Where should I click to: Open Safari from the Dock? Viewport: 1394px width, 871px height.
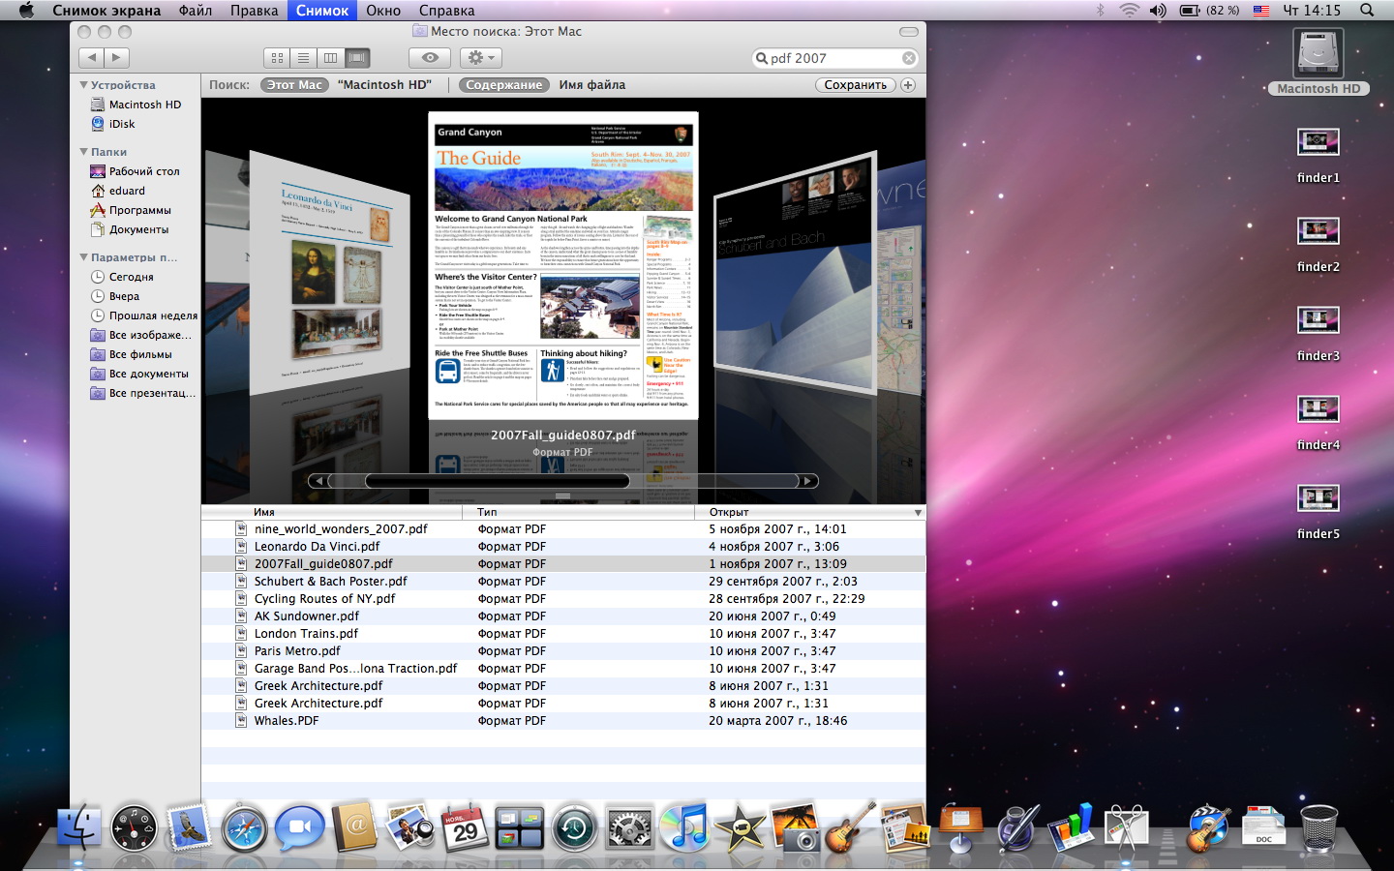[x=244, y=828]
